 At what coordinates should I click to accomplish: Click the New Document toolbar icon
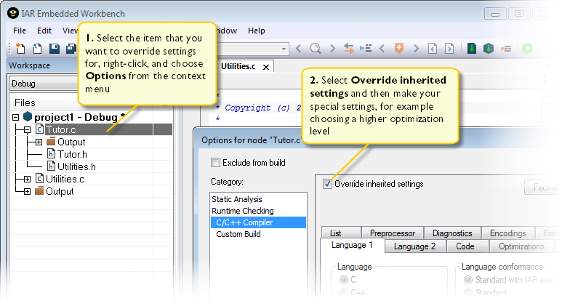point(20,48)
